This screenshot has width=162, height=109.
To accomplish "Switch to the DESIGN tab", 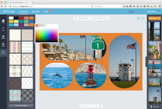I will [36, 12].
